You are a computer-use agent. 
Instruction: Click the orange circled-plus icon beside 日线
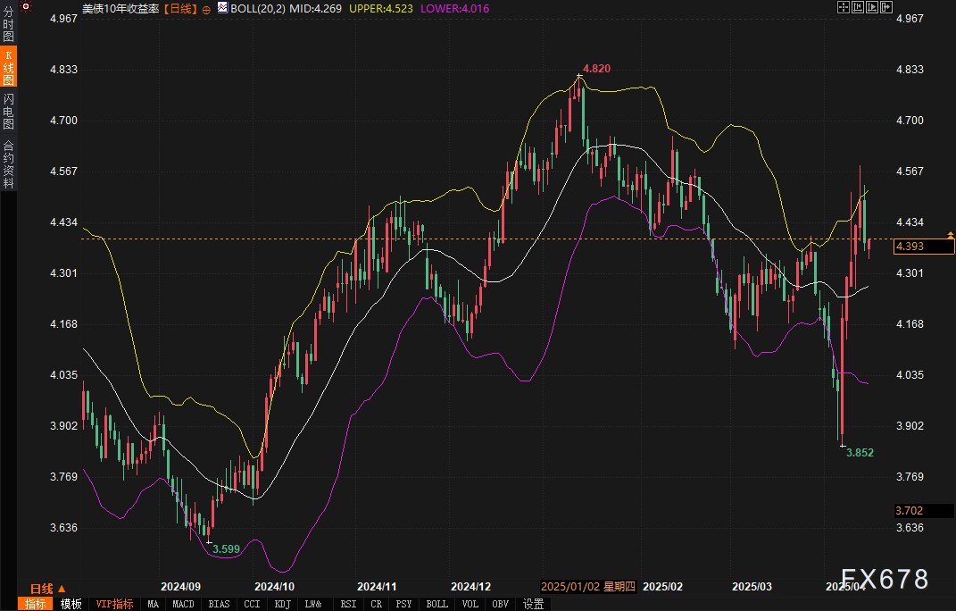(207, 8)
